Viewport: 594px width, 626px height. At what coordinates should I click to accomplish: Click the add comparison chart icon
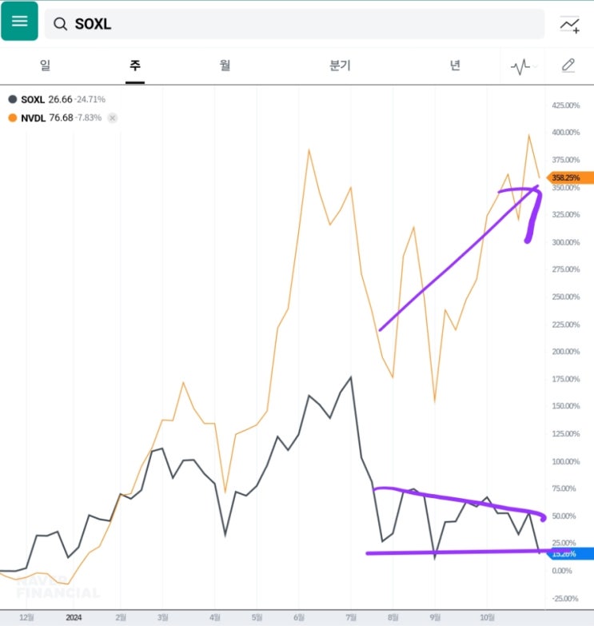(x=569, y=24)
